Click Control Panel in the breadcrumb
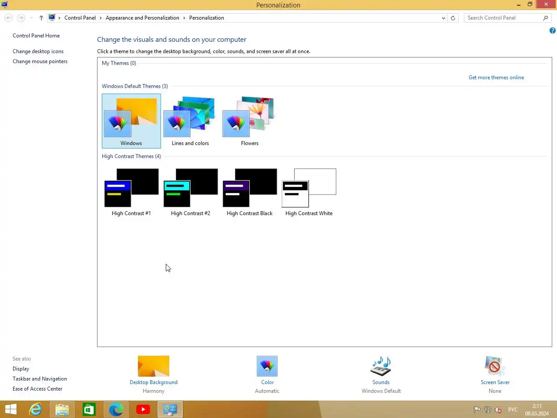Viewport: 557px width, 418px height. 80,18
